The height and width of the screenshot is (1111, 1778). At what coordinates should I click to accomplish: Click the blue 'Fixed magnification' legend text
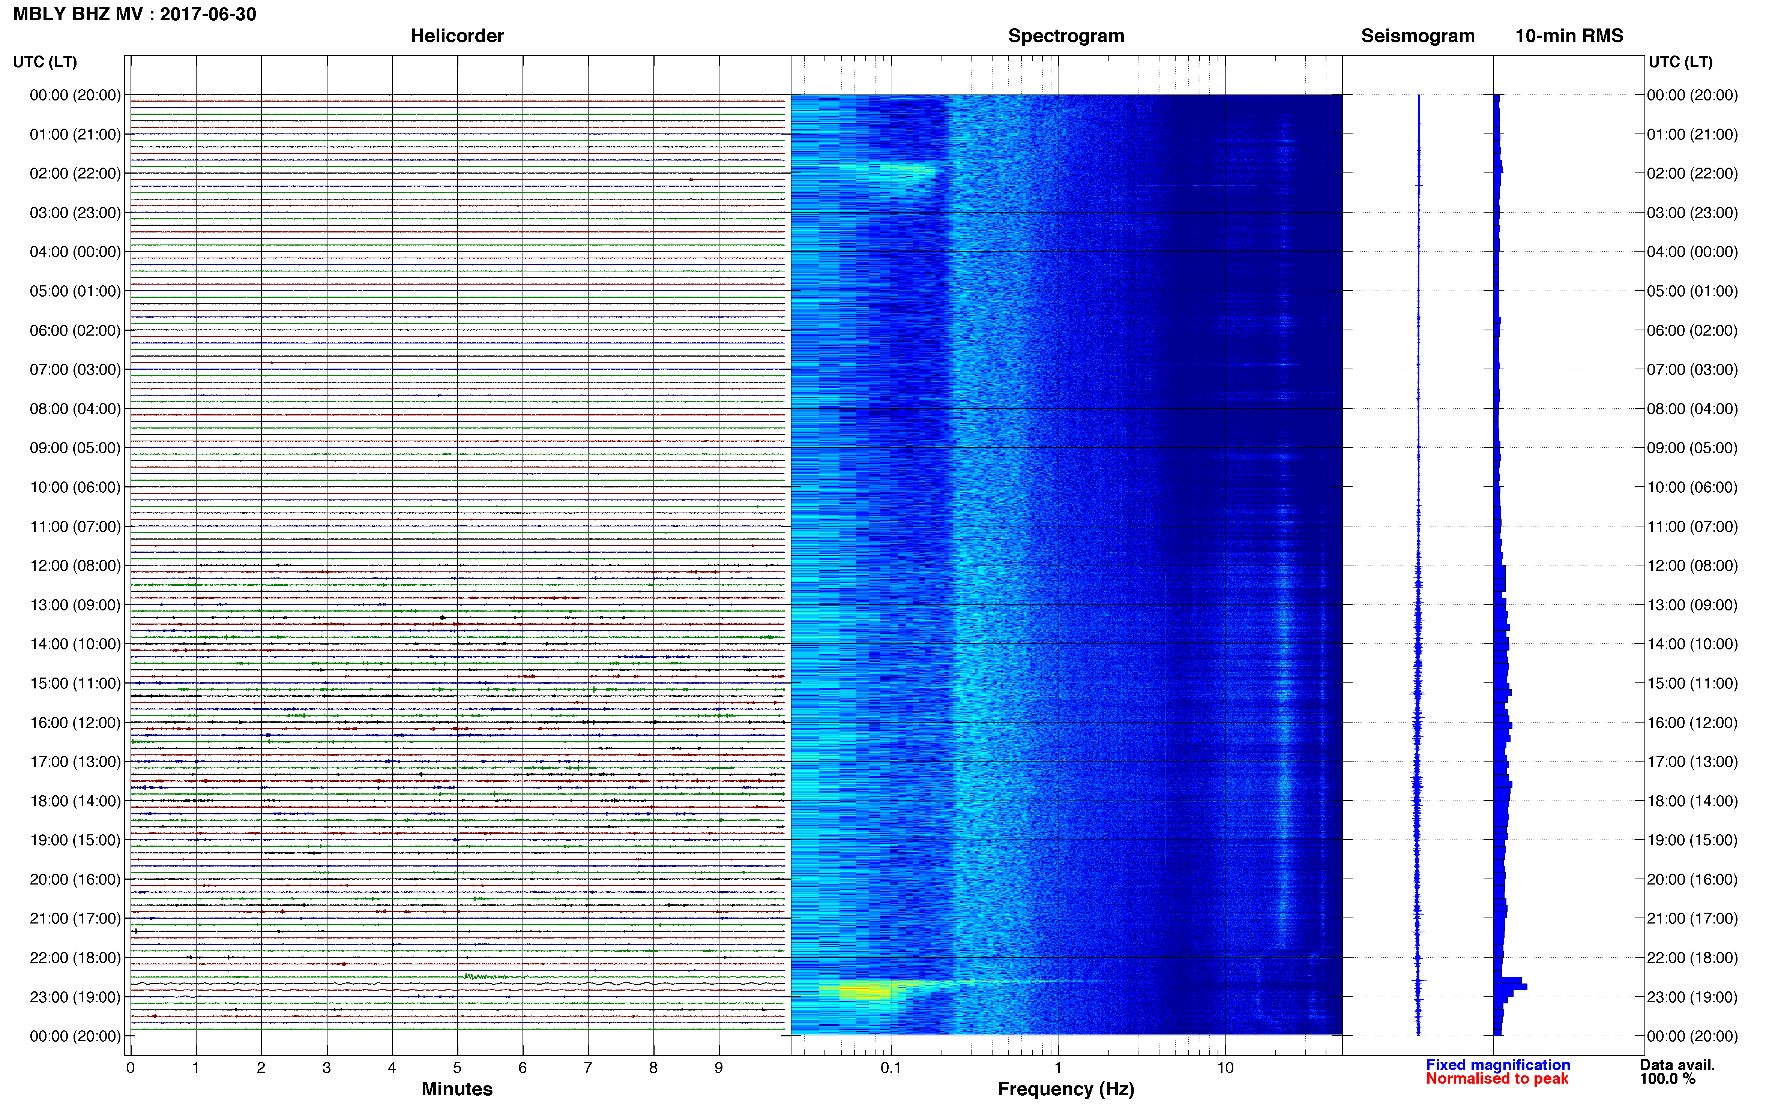(x=1498, y=1065)
